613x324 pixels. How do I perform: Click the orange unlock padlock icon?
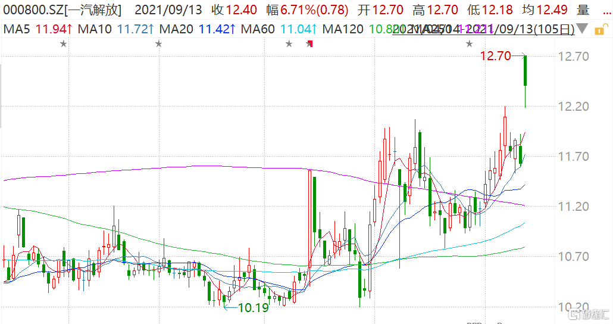(601, 29)
